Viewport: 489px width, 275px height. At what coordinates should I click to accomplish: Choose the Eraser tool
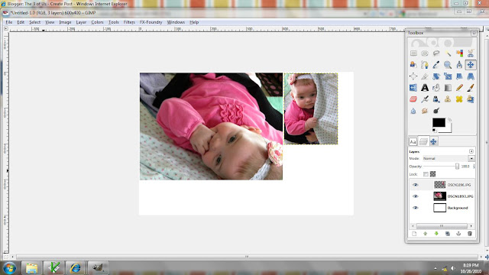click(x=413, y=99)
